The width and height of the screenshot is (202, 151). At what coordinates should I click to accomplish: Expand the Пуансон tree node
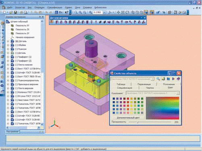pyautogui.click(x=8, y=49)
